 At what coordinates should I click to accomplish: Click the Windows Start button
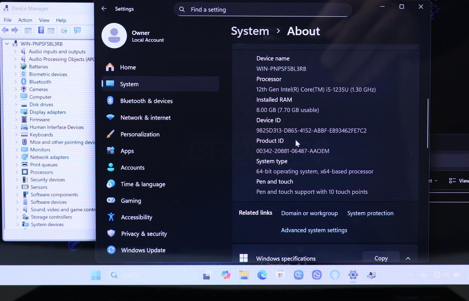pyautogui.click(x=96, y=275)
